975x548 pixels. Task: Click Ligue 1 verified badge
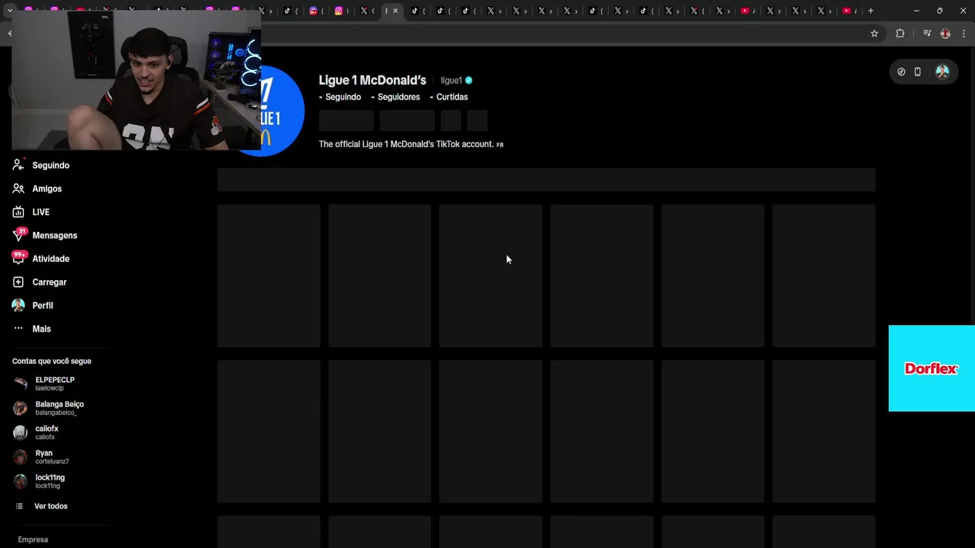(468, 80)
